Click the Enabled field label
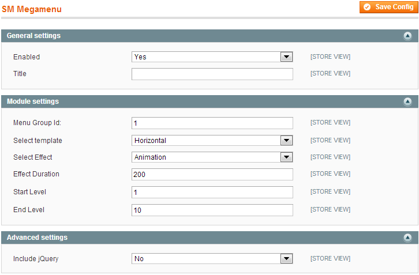 (x=27, y=57)
